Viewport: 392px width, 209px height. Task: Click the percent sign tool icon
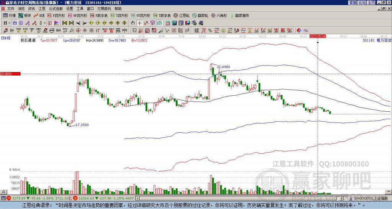point(210,31)
